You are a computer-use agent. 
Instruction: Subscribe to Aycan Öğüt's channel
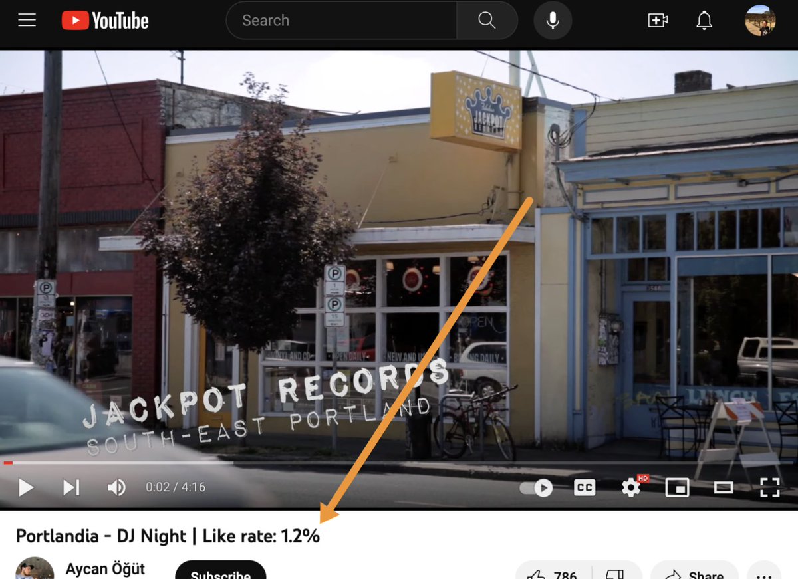pyautogui.click(x=220, y=573)
